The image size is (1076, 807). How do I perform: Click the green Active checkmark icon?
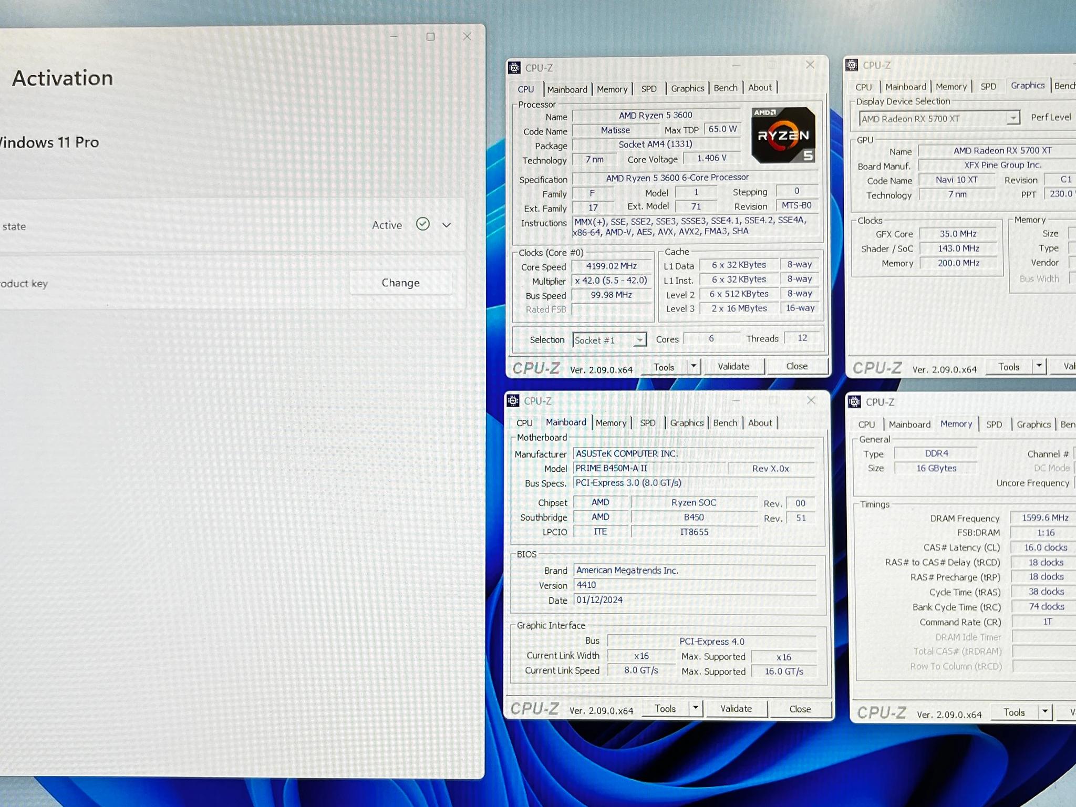(x=423, y=224)
